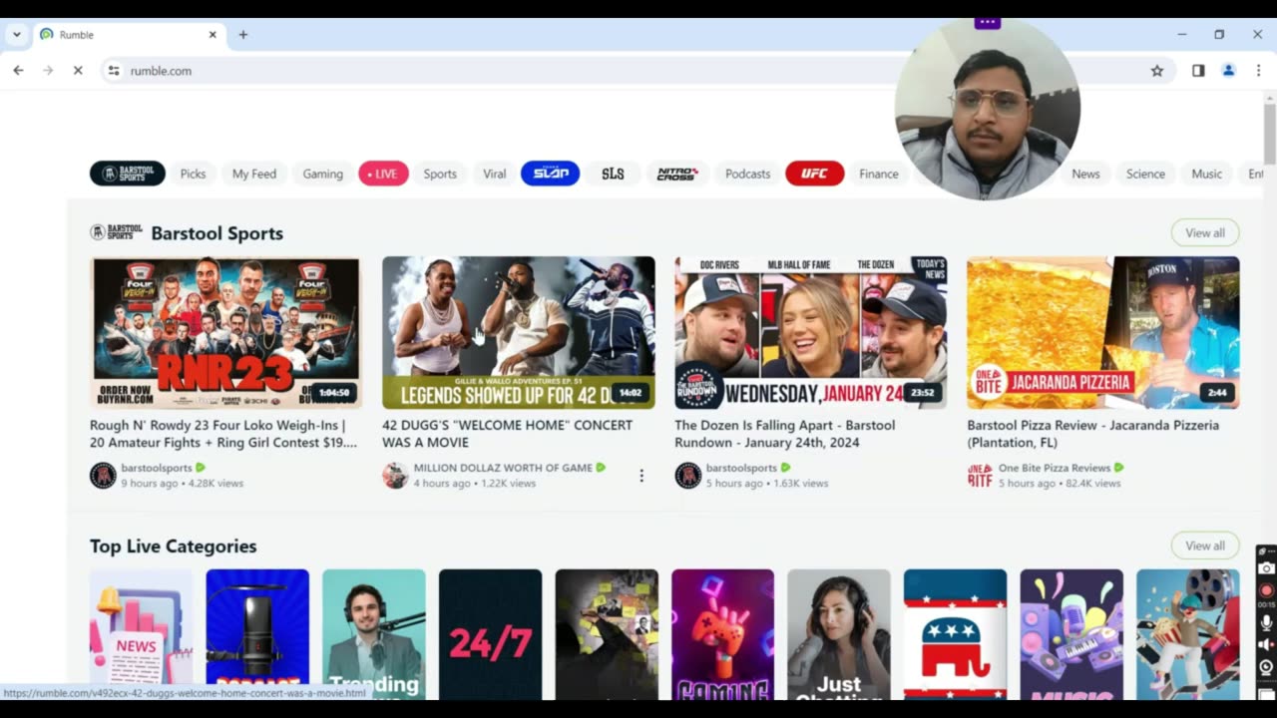1277x718 pixels.
Task: Bookmark this page with the star icon
Action: (x=1157, y=71)
